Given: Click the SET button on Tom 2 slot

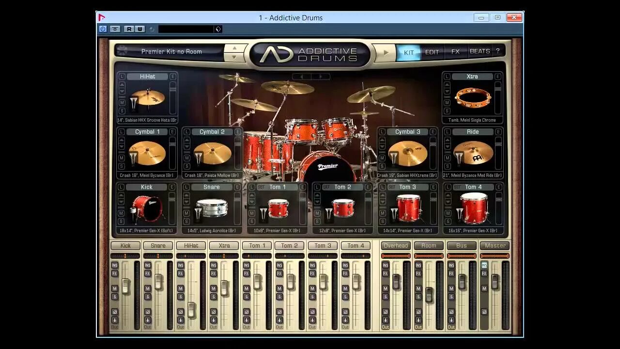Looking at the screenshot, I should [326, 187].
